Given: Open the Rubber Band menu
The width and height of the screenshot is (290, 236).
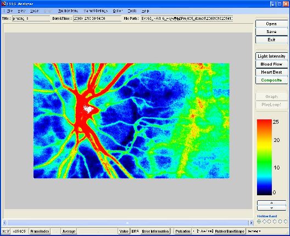Looking at the screenshot, I should pyautogui.click(x=68, y=11).
